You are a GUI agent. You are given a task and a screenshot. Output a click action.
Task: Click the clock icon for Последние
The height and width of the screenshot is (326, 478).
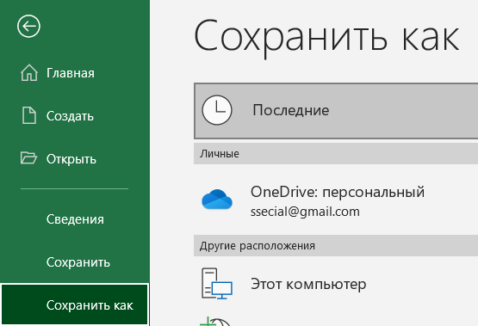[217, 110]
